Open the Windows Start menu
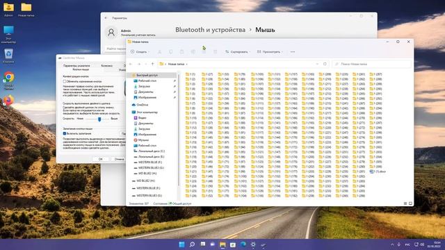 click(181, 244)
